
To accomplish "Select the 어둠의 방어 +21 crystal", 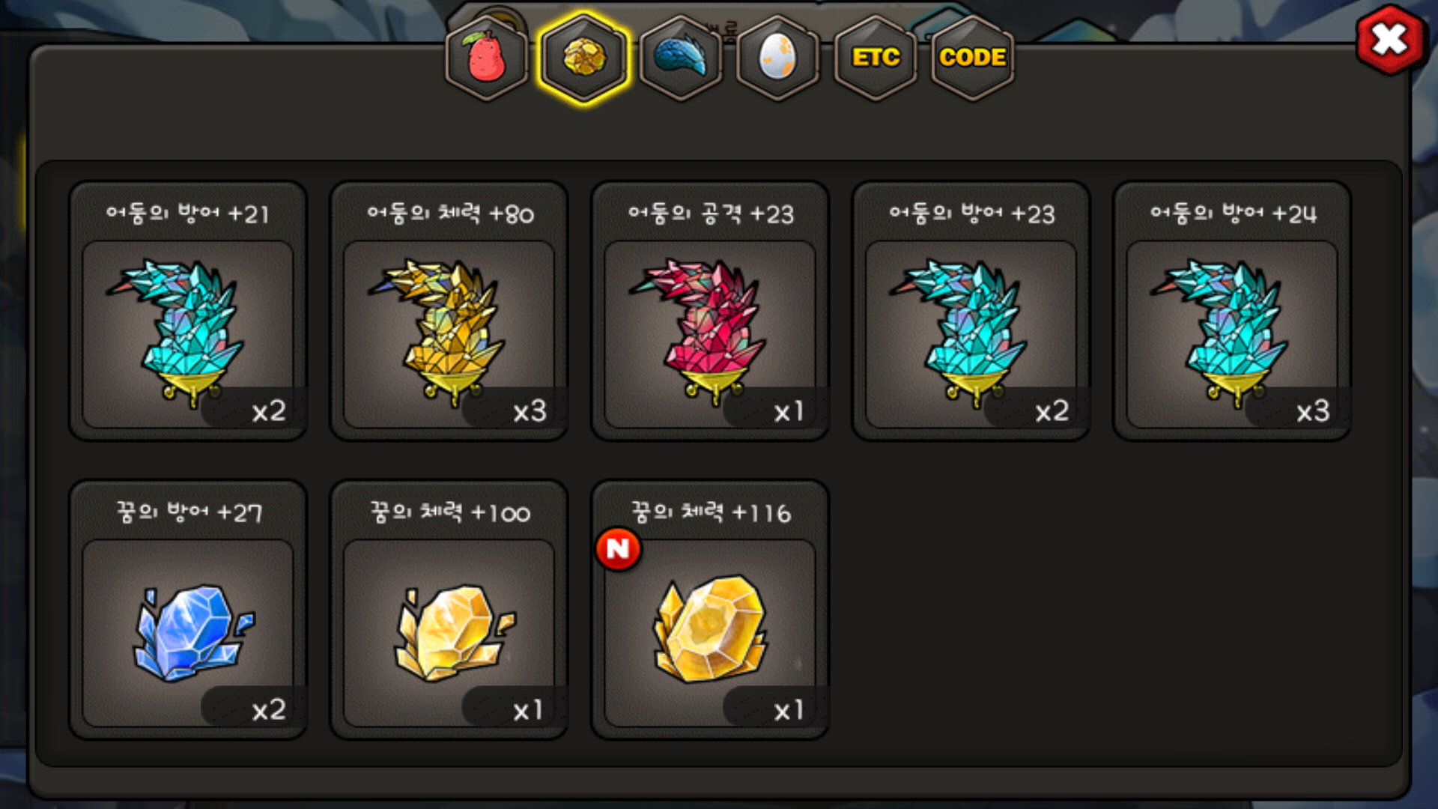I will (188, 311).
